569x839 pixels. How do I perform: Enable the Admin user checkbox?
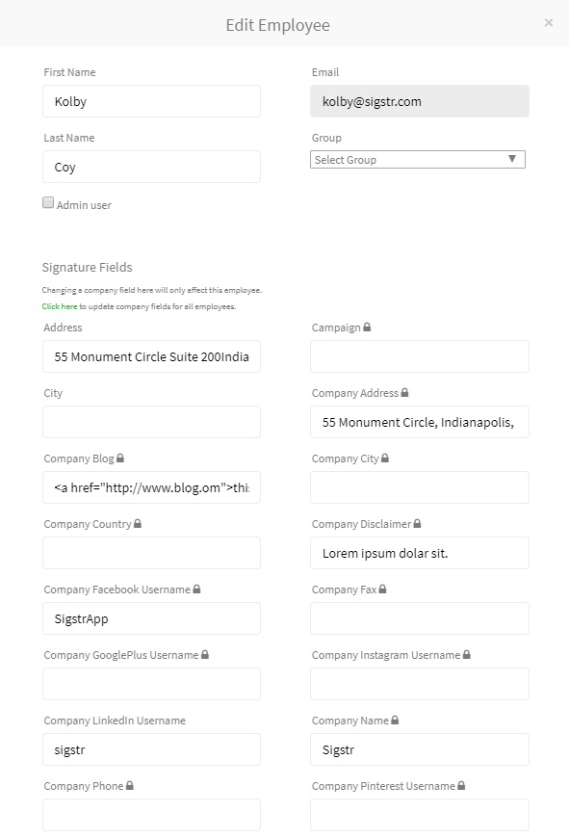pos(48,202)
